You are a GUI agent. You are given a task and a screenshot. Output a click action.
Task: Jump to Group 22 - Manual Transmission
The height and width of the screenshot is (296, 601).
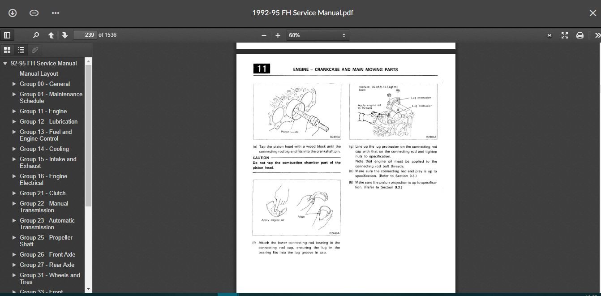44,207
